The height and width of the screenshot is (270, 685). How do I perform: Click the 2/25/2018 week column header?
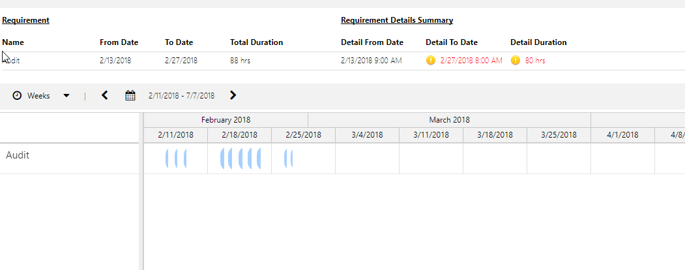pos(303,135)
